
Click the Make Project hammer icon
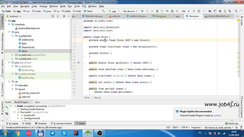(x=103, y=11)
